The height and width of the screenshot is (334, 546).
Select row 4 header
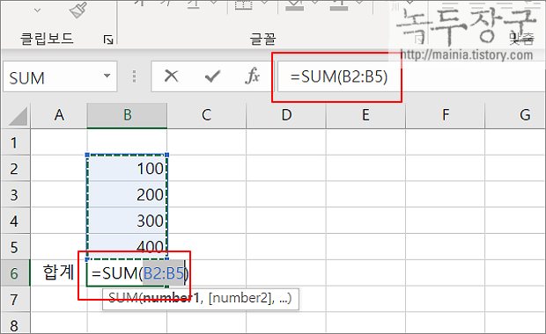[x=15, y=221]
